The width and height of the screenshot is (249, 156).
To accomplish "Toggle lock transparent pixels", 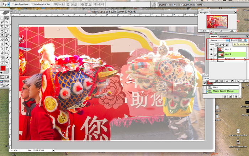I will pyautogui.click(x=217, y=45).
